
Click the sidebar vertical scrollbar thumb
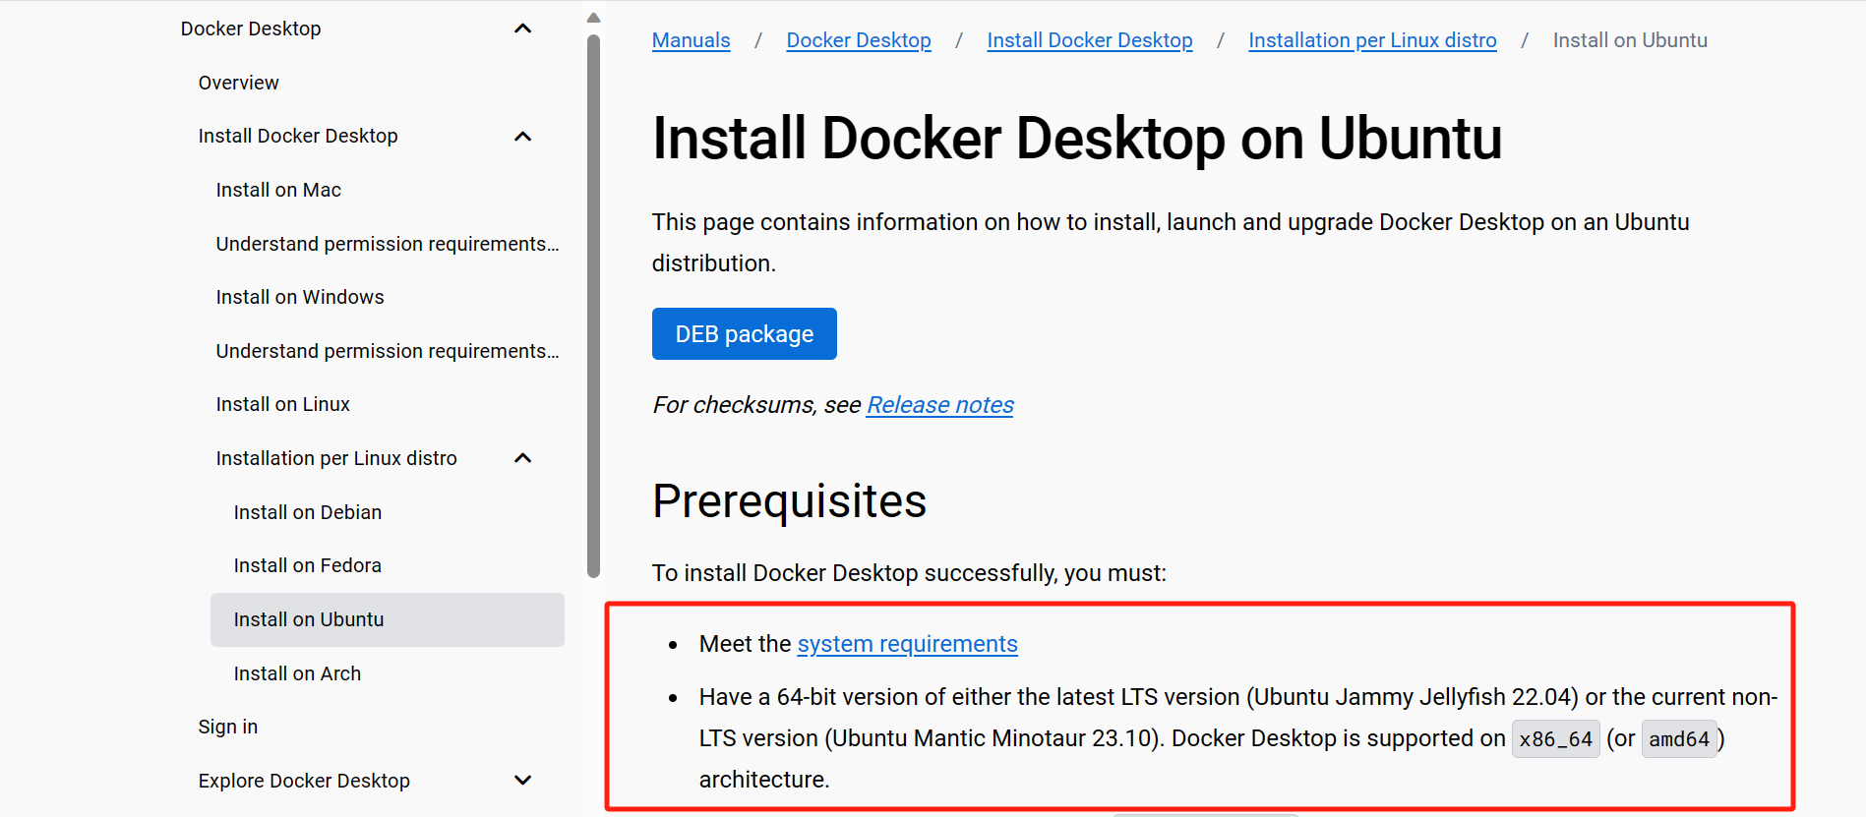pyautogui.click(x=593, y=307)
